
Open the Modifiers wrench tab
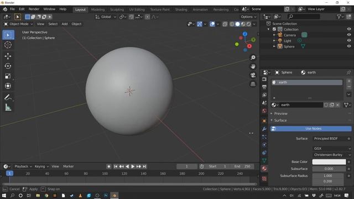(x=264, y=129)
